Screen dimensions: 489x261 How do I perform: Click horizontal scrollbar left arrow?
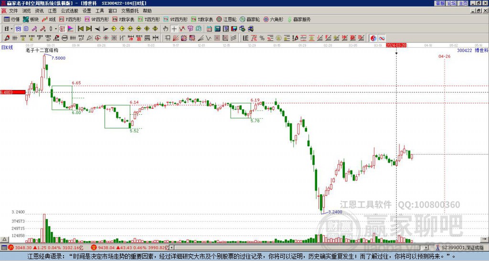click(x=171, y=248)
